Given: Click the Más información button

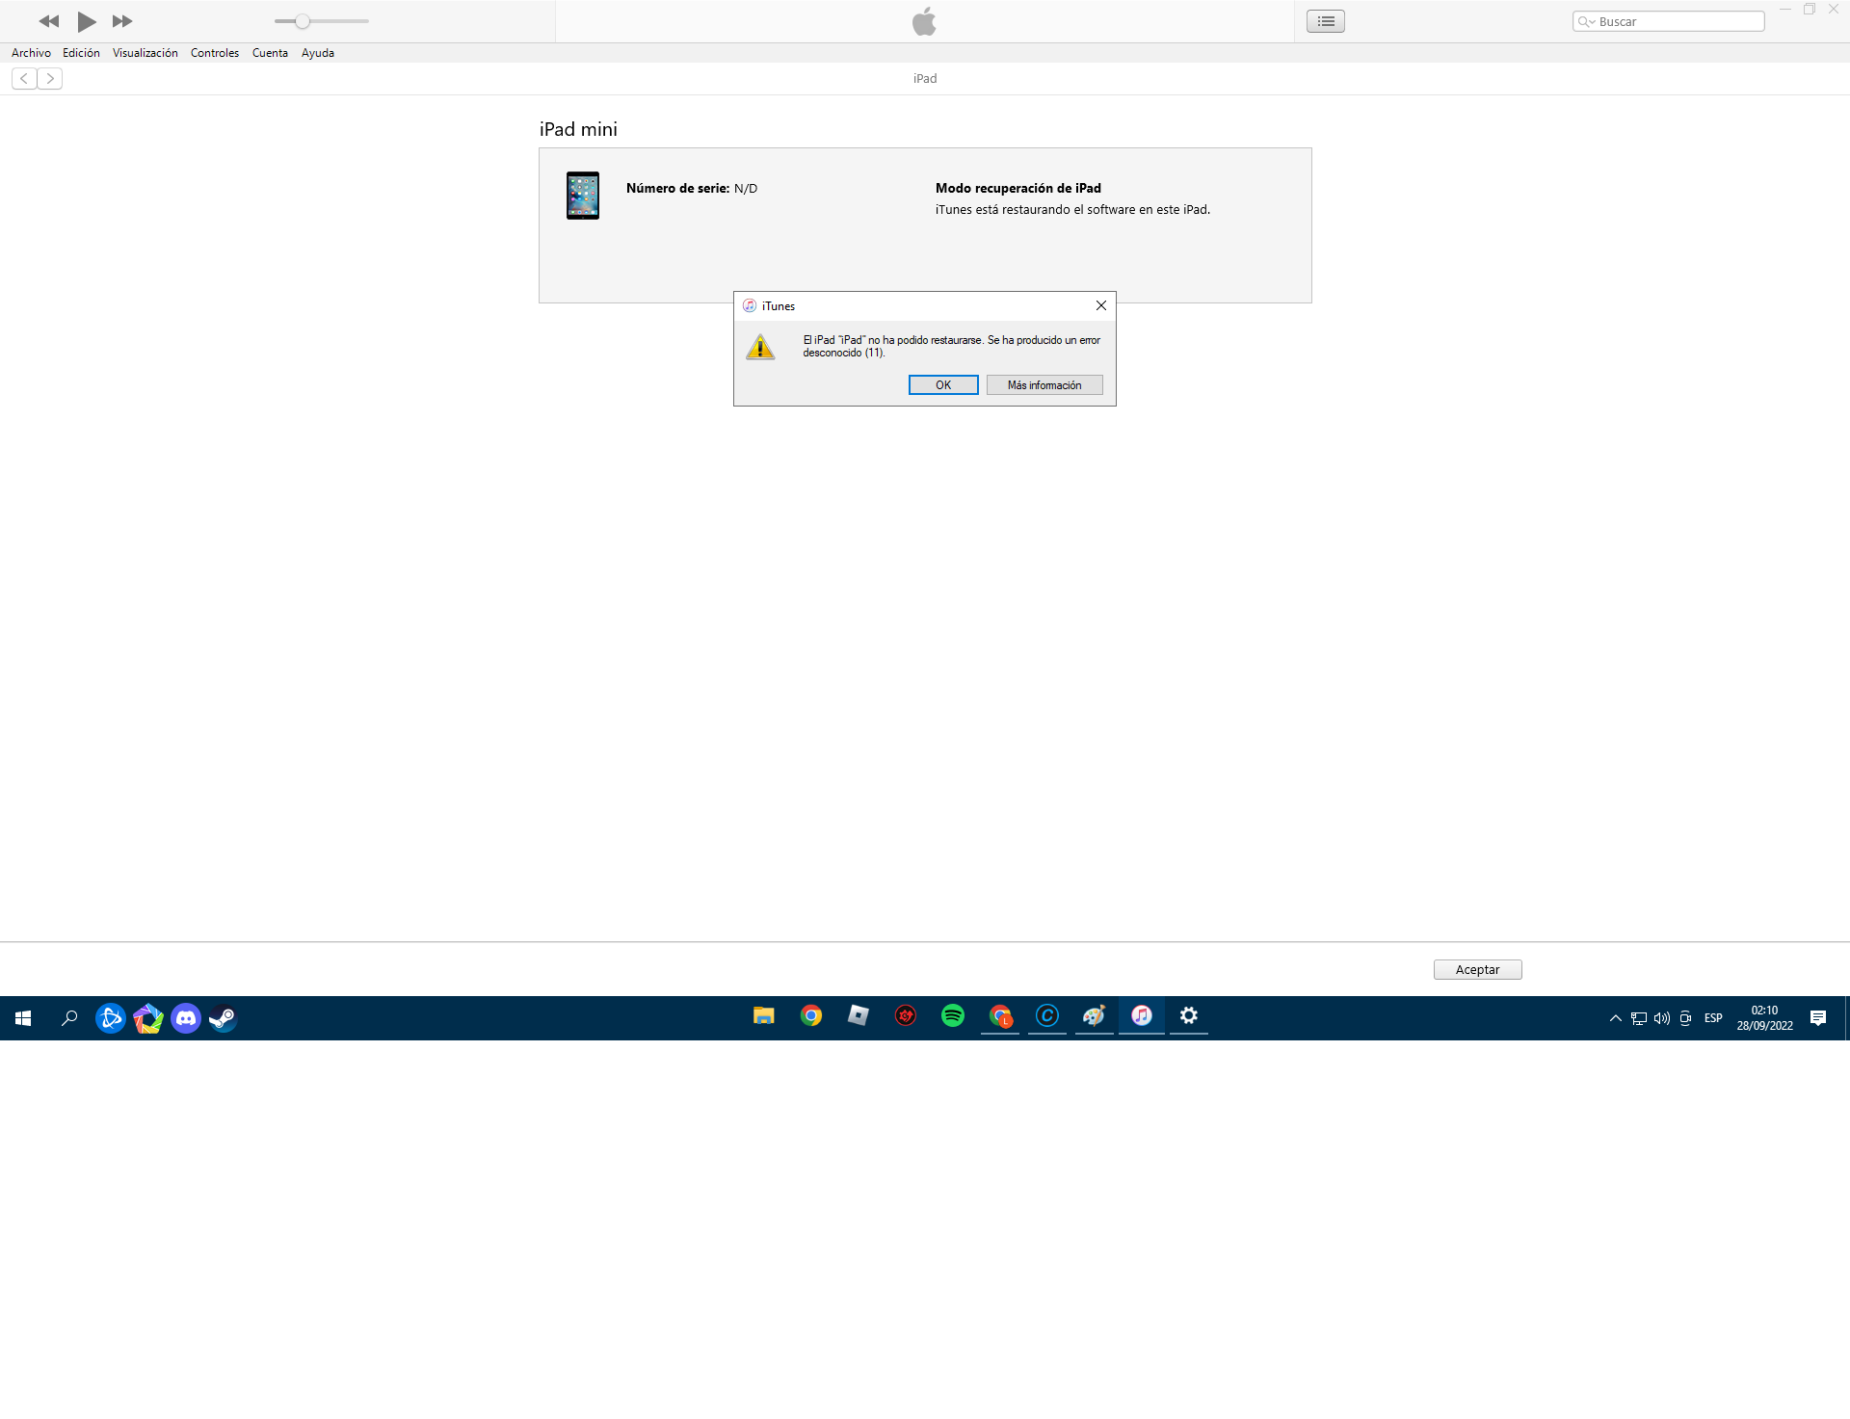Looking at the screenshot, I should (x=1044, y=385).
